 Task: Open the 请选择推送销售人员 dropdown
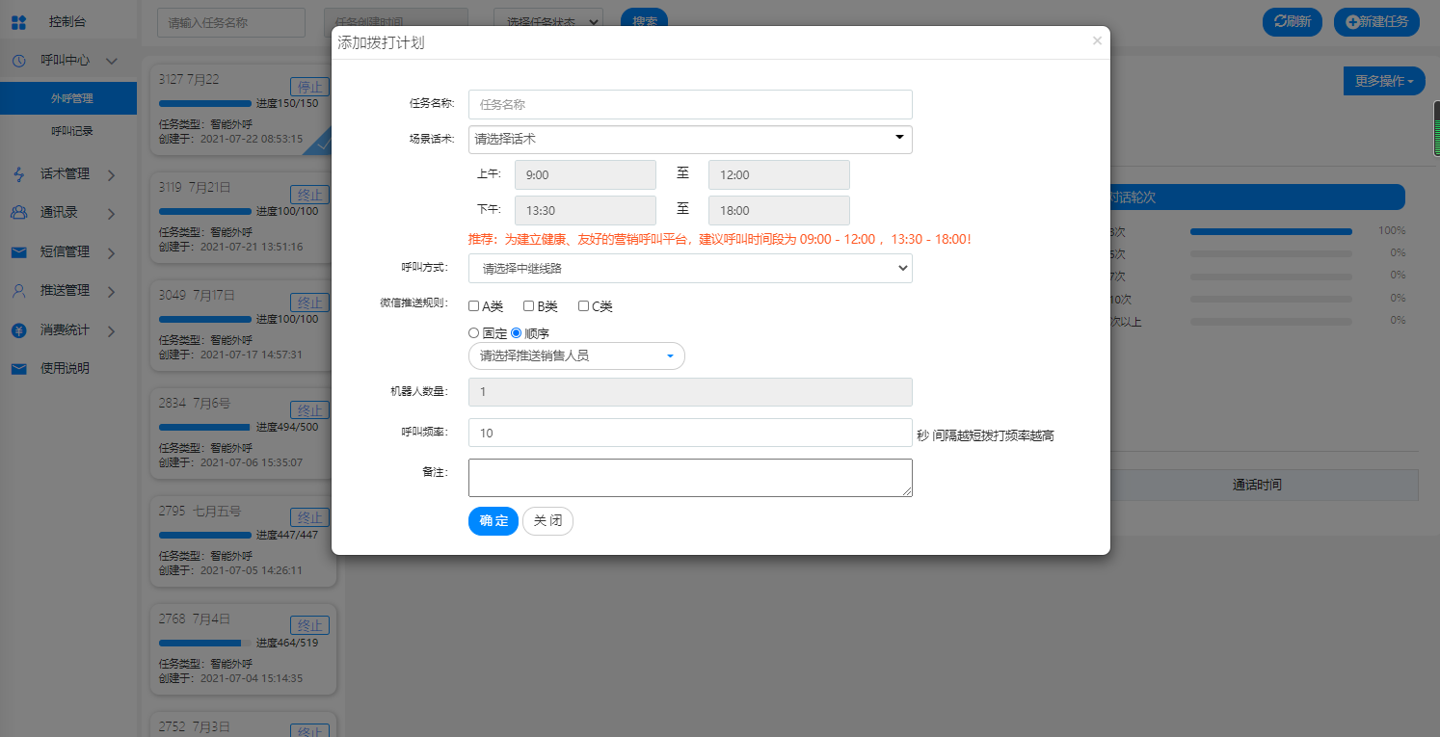[576, 355]
